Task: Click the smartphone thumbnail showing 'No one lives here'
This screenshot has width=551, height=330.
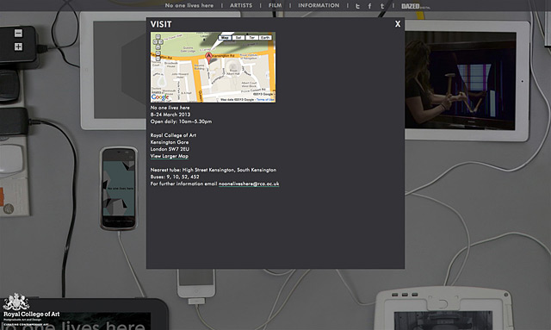Action: tap(119, 188)
